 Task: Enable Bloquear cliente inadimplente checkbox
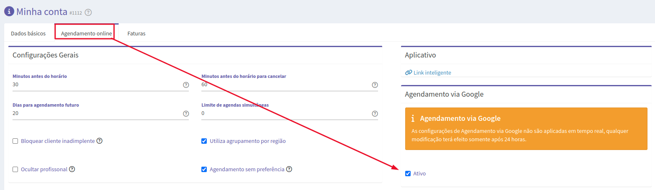click(x=15, y=141)
